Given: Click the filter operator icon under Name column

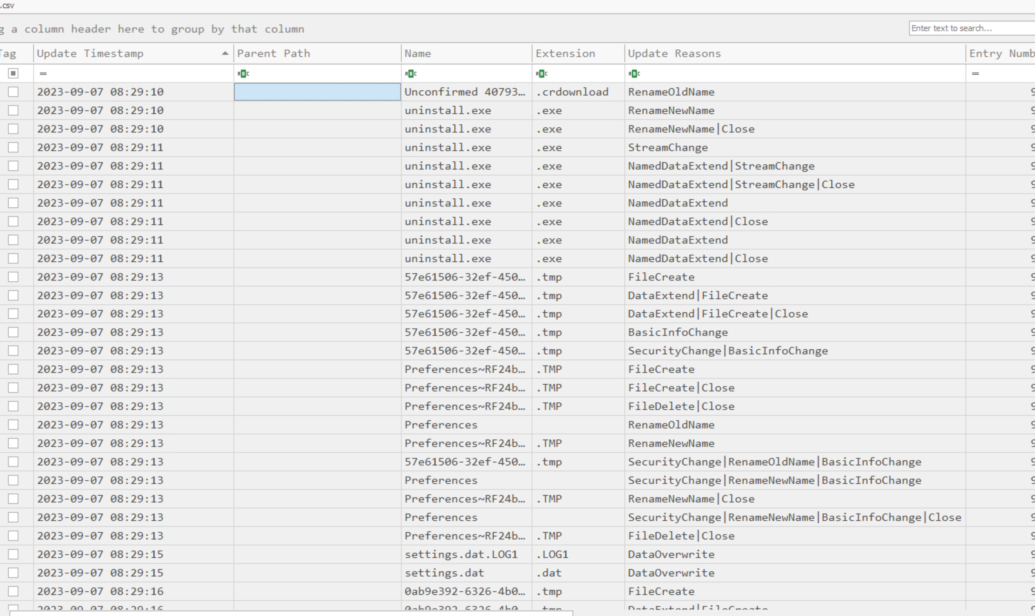Looking at the screenshot, I should pyautogui.click(x=411, y=73).
